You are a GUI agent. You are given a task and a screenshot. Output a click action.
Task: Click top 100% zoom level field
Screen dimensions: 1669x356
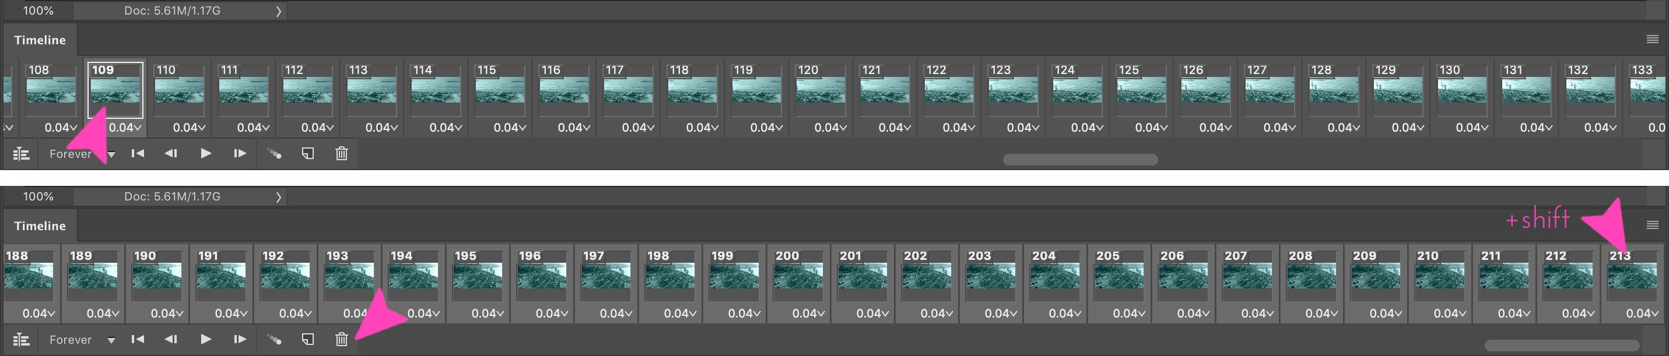coord(38,11)
